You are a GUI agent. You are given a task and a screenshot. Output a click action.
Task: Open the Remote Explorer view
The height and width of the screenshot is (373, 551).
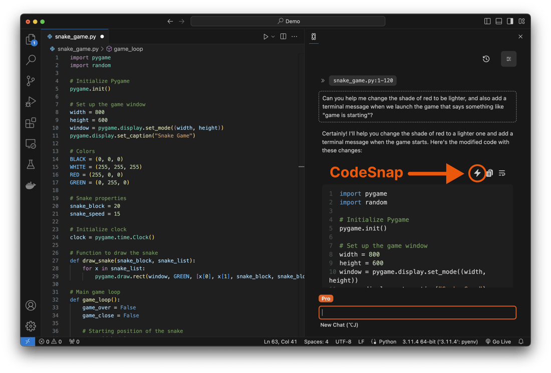pyautogui.click(x=31, y=144)
